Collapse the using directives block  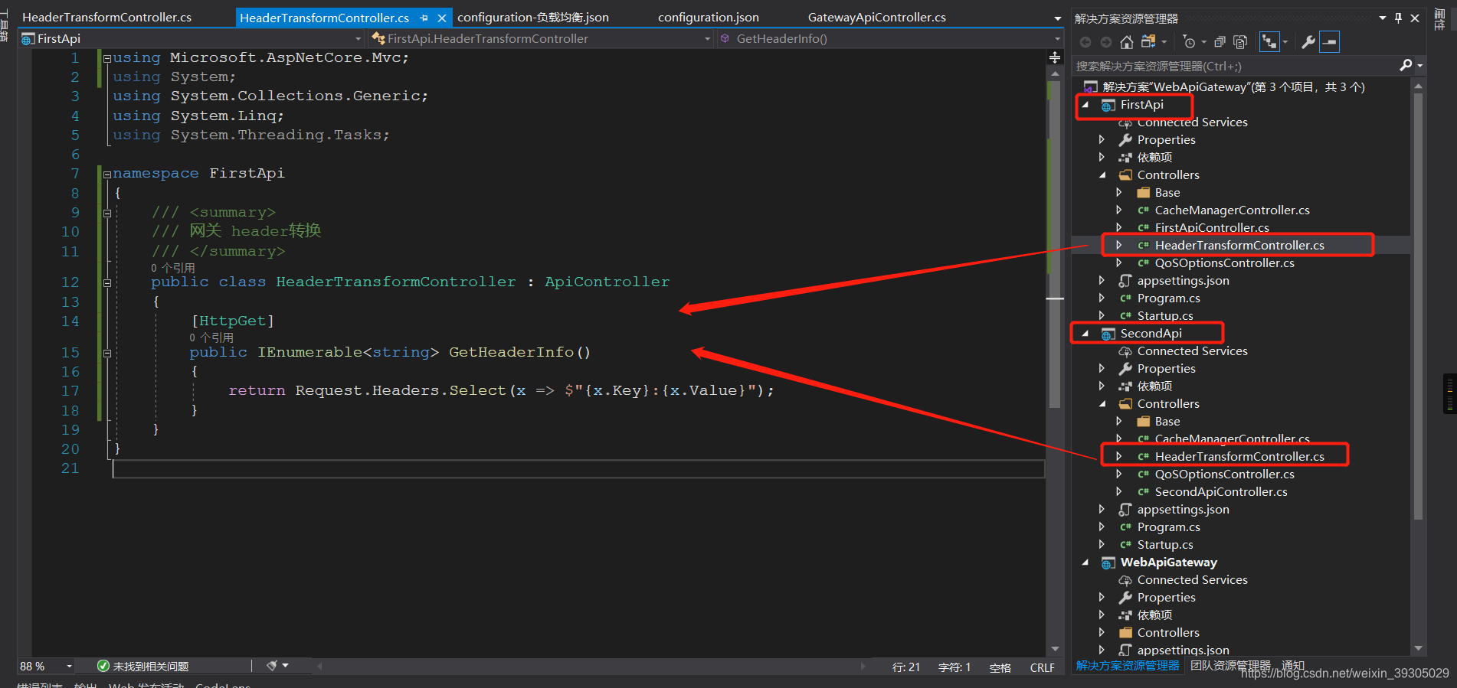107,58
